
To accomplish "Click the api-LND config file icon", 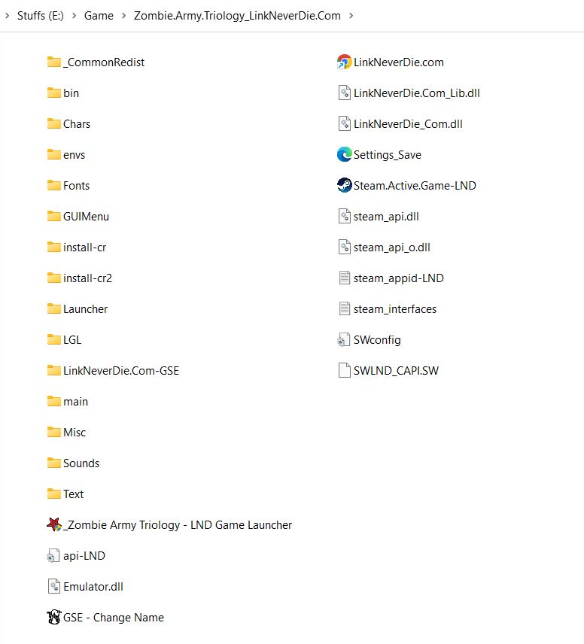I will tap(53, 556).
